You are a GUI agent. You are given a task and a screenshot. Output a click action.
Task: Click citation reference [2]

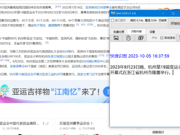47,43
